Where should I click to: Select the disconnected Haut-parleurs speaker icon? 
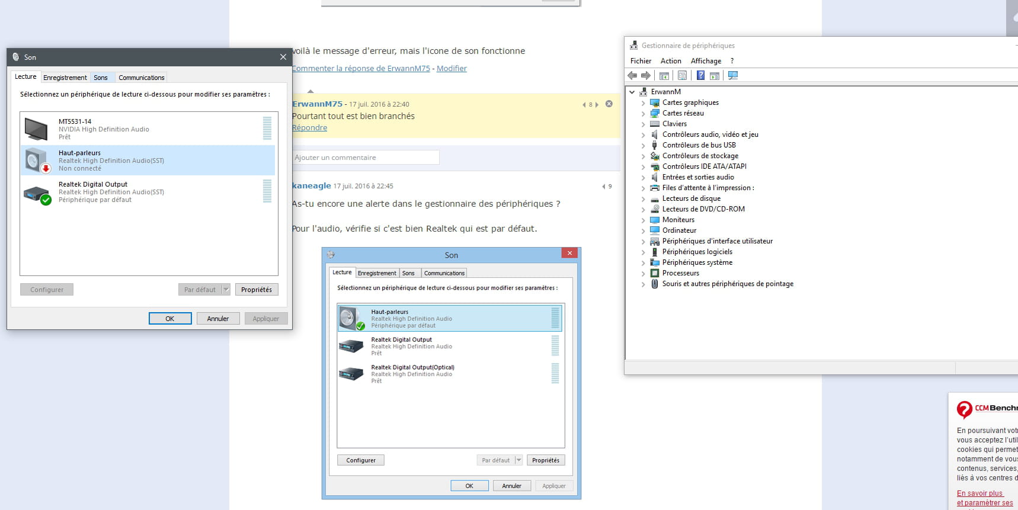[38, 161]
